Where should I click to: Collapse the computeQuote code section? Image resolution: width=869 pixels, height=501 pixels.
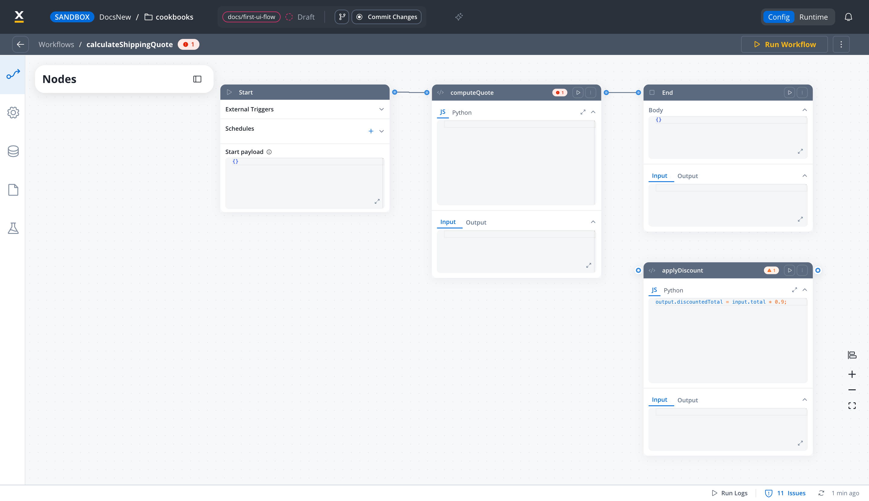pyautogui.click(x=593, y=112)
